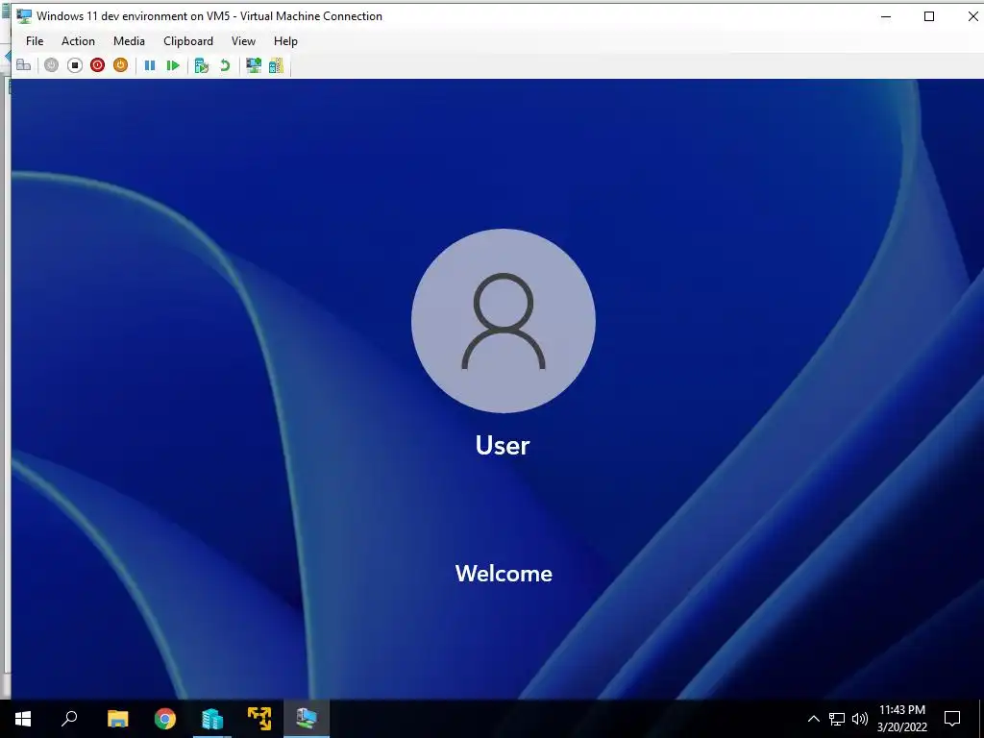Click the user avatar on the login screen
The height and width of the screenshot is (738, 984).
click(504, 321)
